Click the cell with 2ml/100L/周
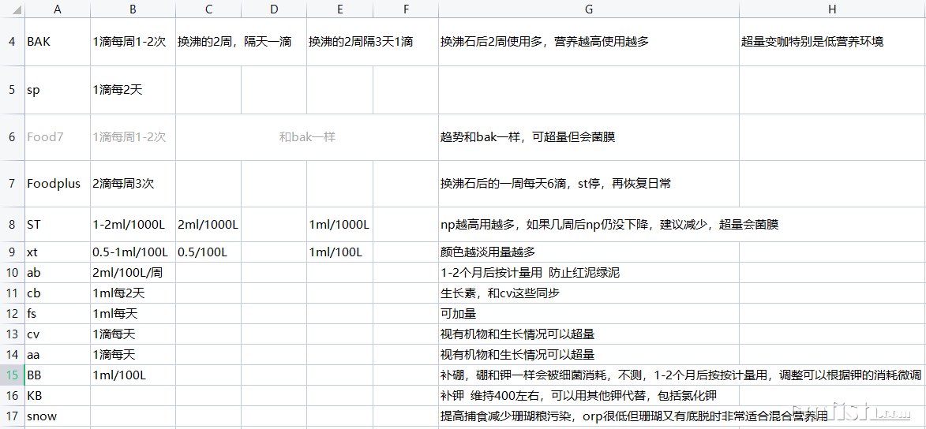The width and height of the screenshot is (926, 429). tap(133, 273)
